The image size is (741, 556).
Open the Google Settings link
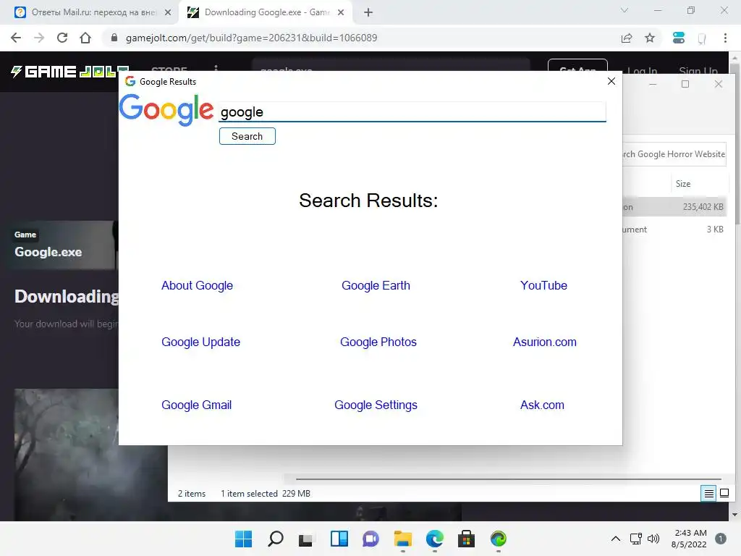[376, 405]
